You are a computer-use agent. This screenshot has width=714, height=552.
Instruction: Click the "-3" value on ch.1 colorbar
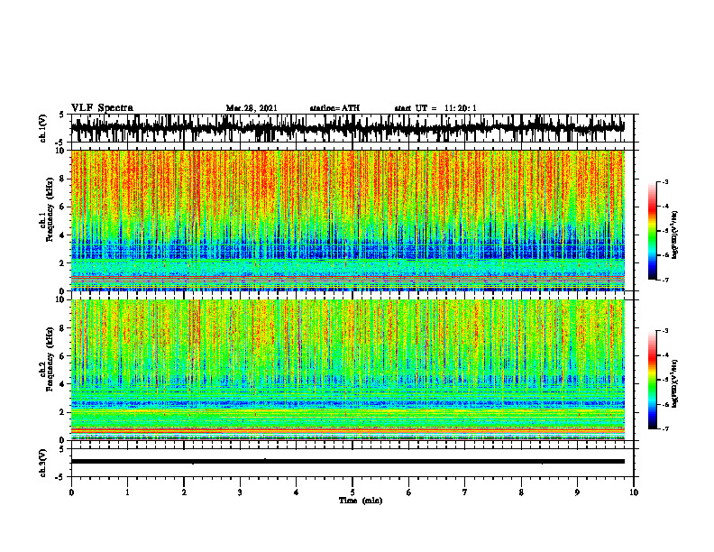(665, 182)
